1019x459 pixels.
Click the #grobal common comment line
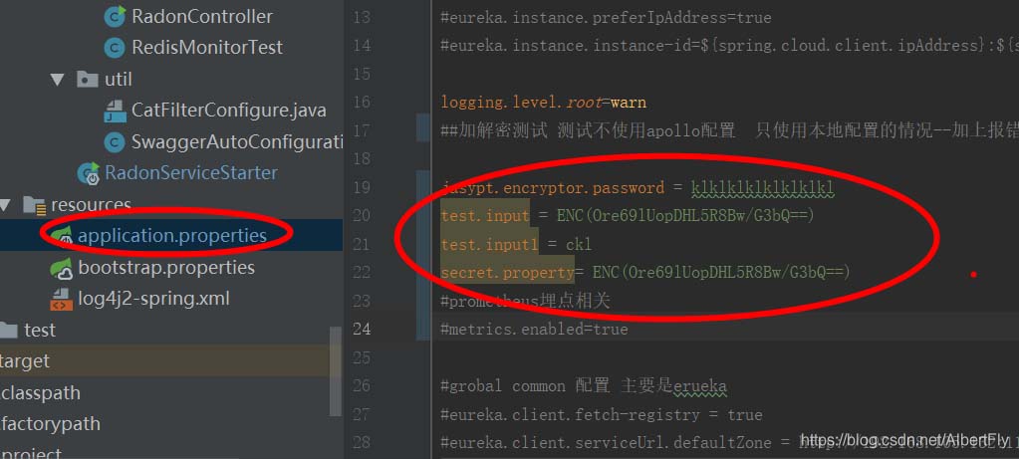(583, 386)
